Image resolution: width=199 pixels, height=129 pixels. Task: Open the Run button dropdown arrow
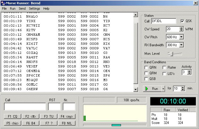point(163,88)
